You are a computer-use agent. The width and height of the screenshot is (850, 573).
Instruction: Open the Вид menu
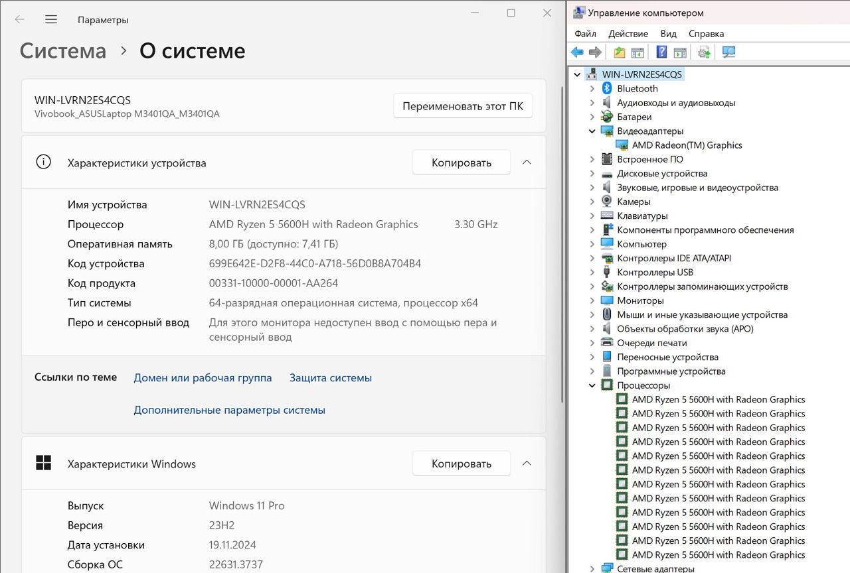click(668, 33)
